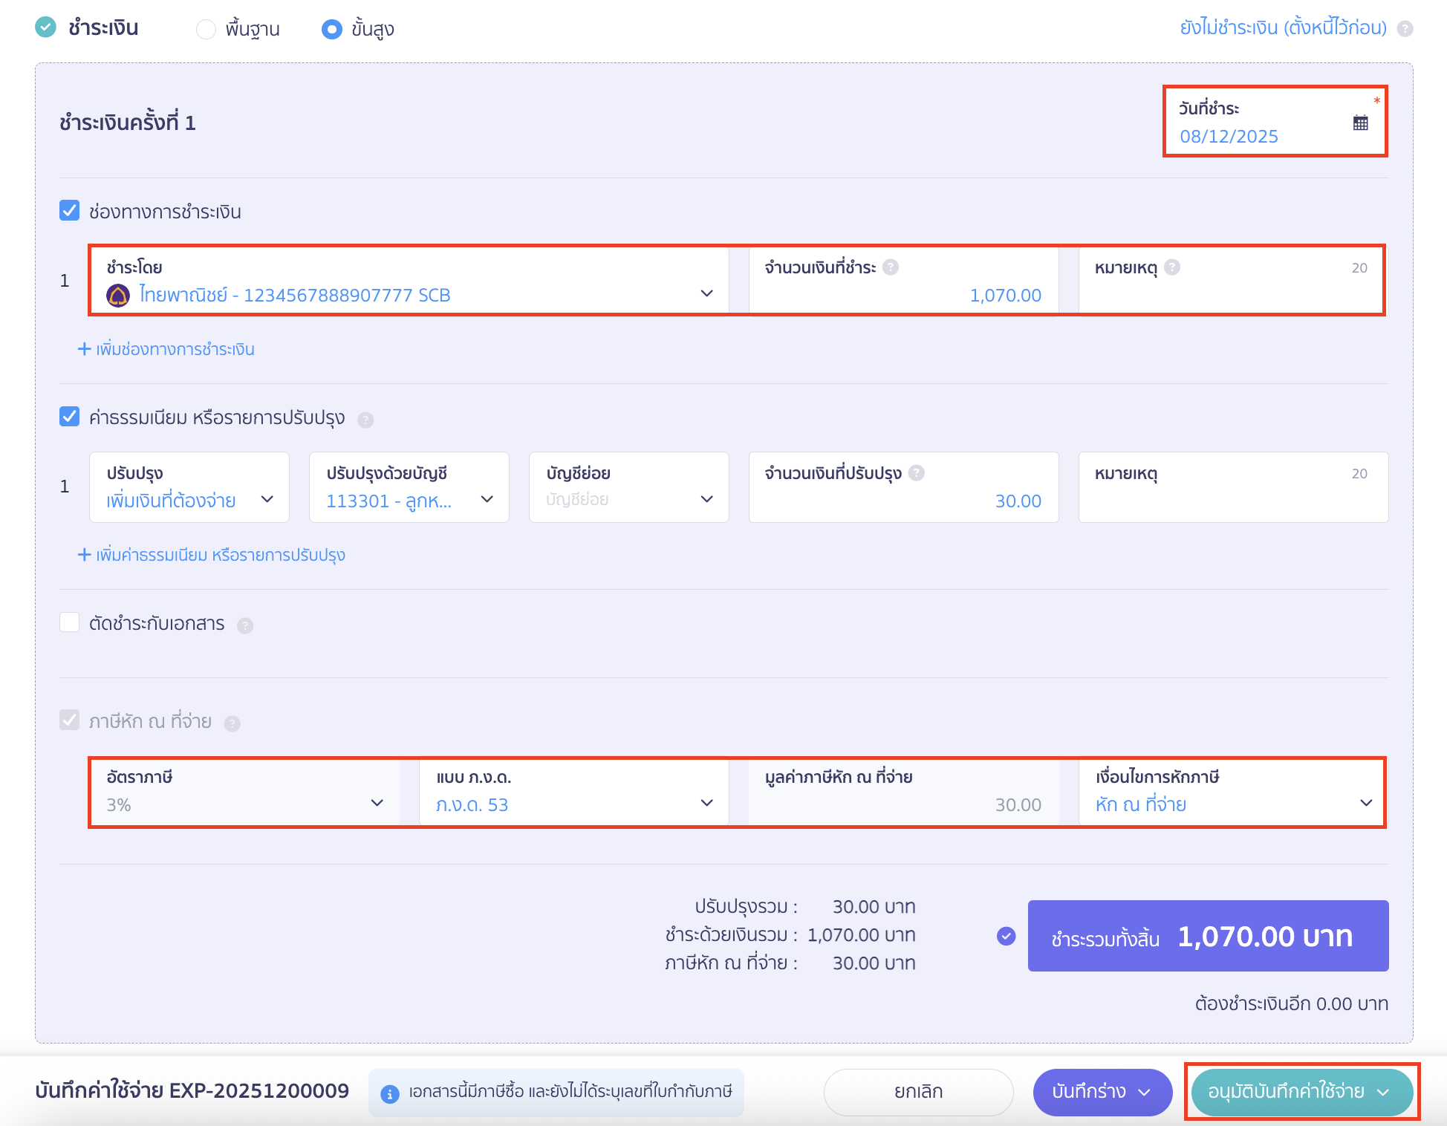Viewport: 1447px width, 1126px height.
Task: Click เพิ่มช่องทางการชำระเงิน link
Action: point(166,349)
